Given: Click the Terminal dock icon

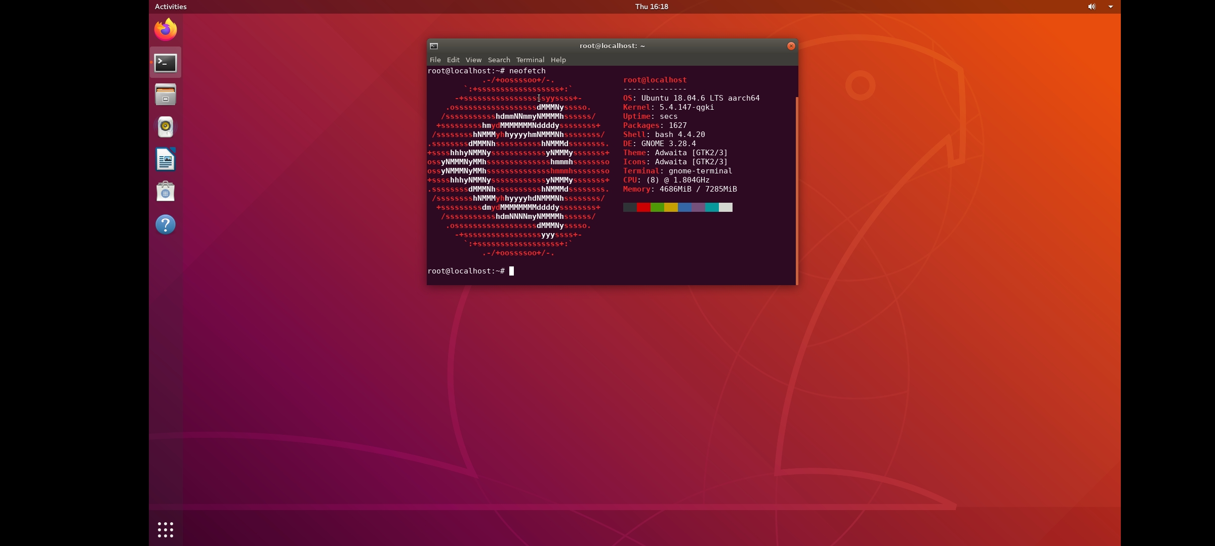Looking at the screenshot, I should pyautogui.click(x=166, y=63).
